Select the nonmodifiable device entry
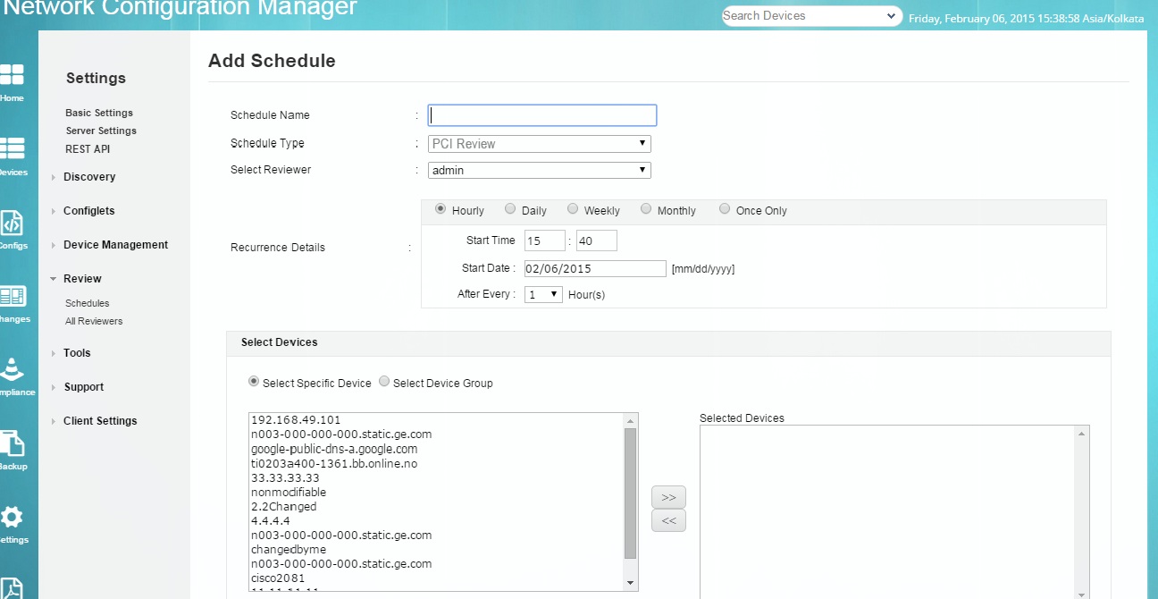Screen dimensions: 1158x599 (x=289, y=492)
